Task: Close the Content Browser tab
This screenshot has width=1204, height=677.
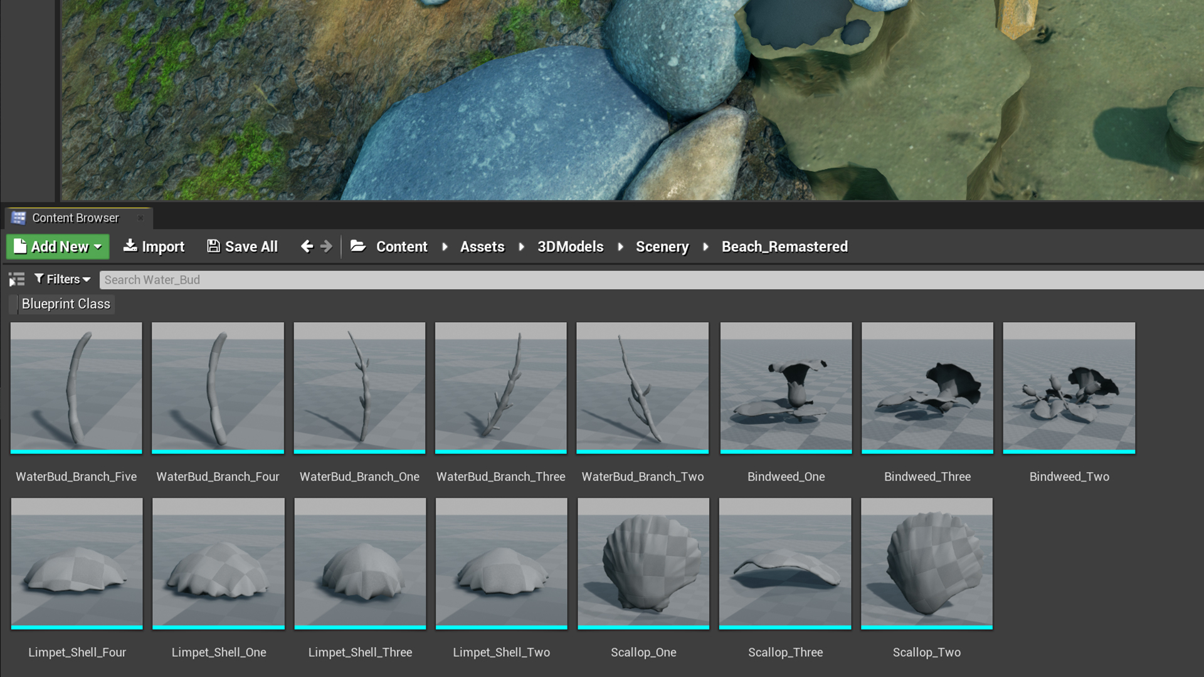Action: click(x=140, y=218)
